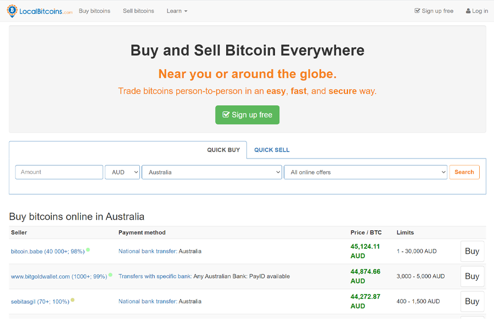Open seller www.bitgoldwallet.com profile
Image resolution: width=494 pixels, height=329 pixels.
pyautogui.click(x=59, y=277)
